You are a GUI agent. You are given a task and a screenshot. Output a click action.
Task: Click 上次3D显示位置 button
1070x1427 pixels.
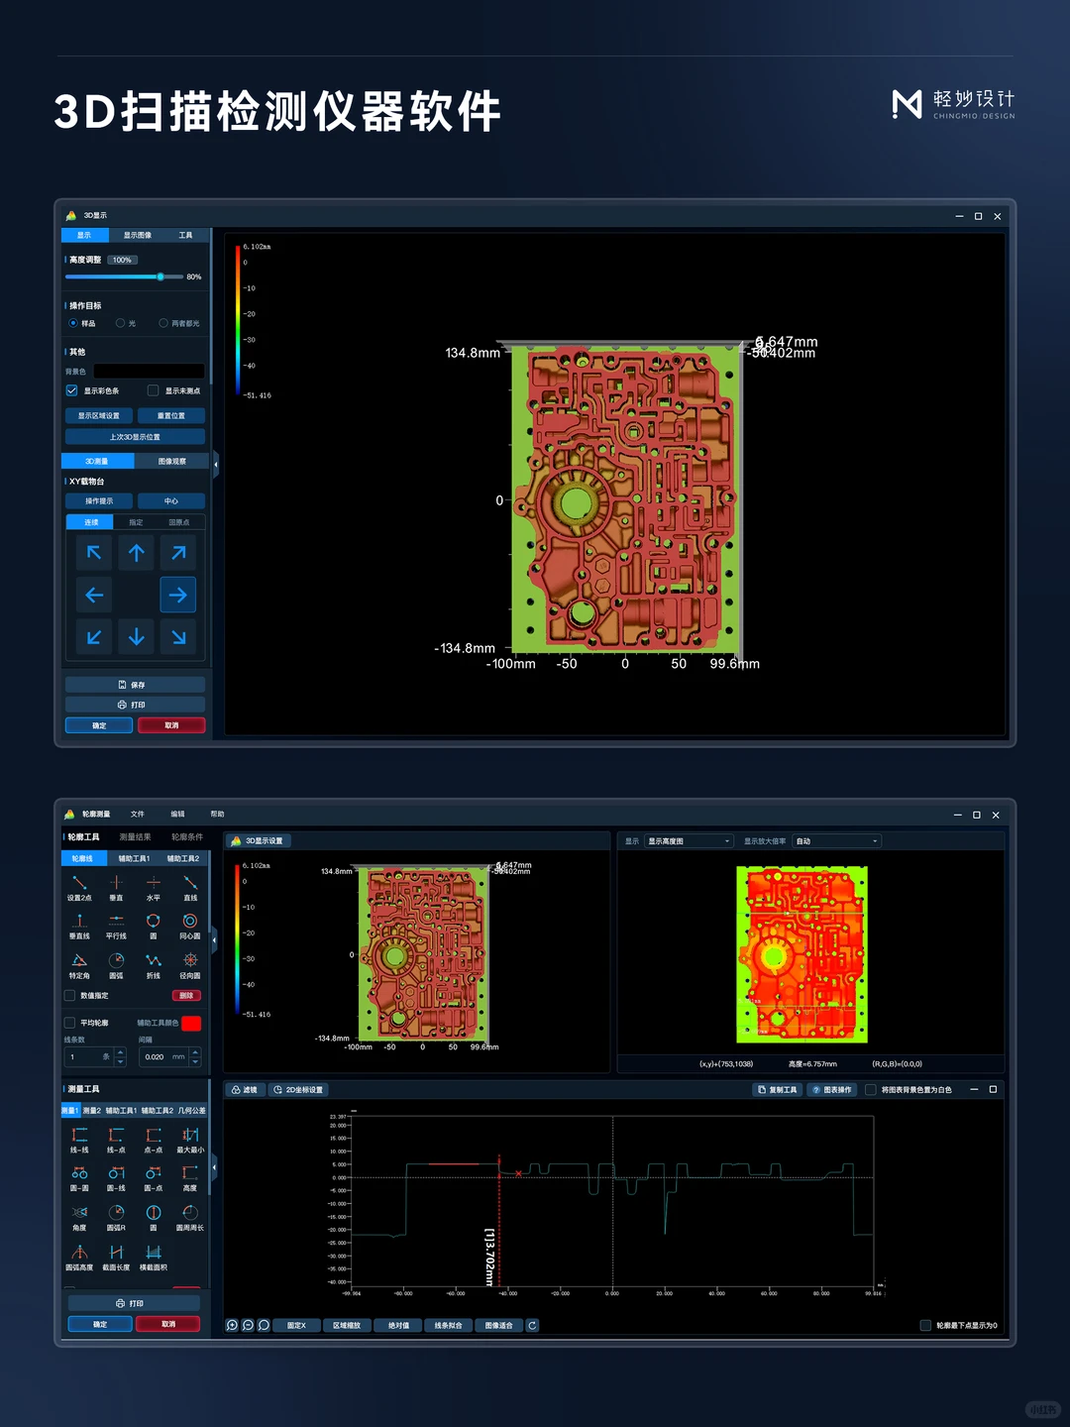point(135,437)
